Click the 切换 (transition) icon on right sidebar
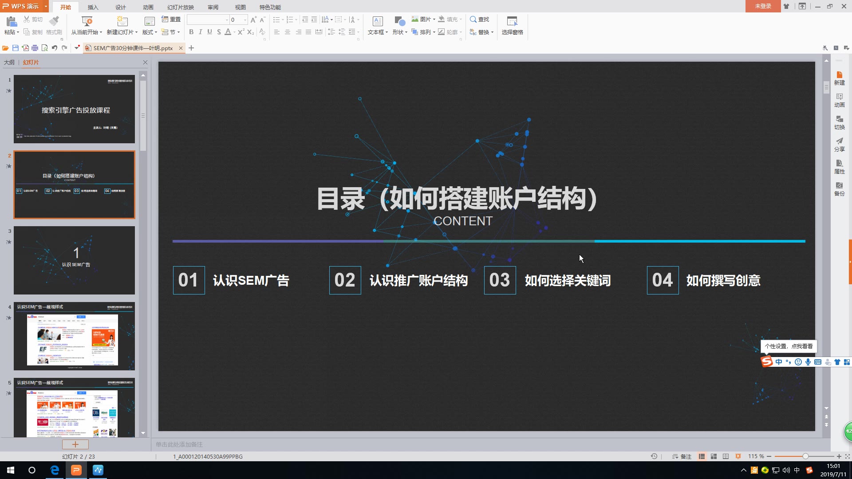The height and width of the screenshot is (479, 852). (x=839, y=123)
